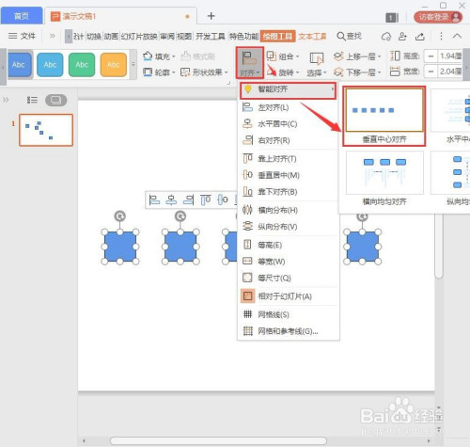Click the 格式刷 format painter
The height and width of the screenshot is (447, 470).
tap(197, 56)
